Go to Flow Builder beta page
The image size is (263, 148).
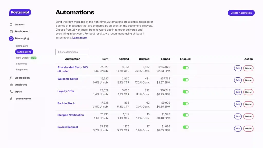tap(23, 58)
